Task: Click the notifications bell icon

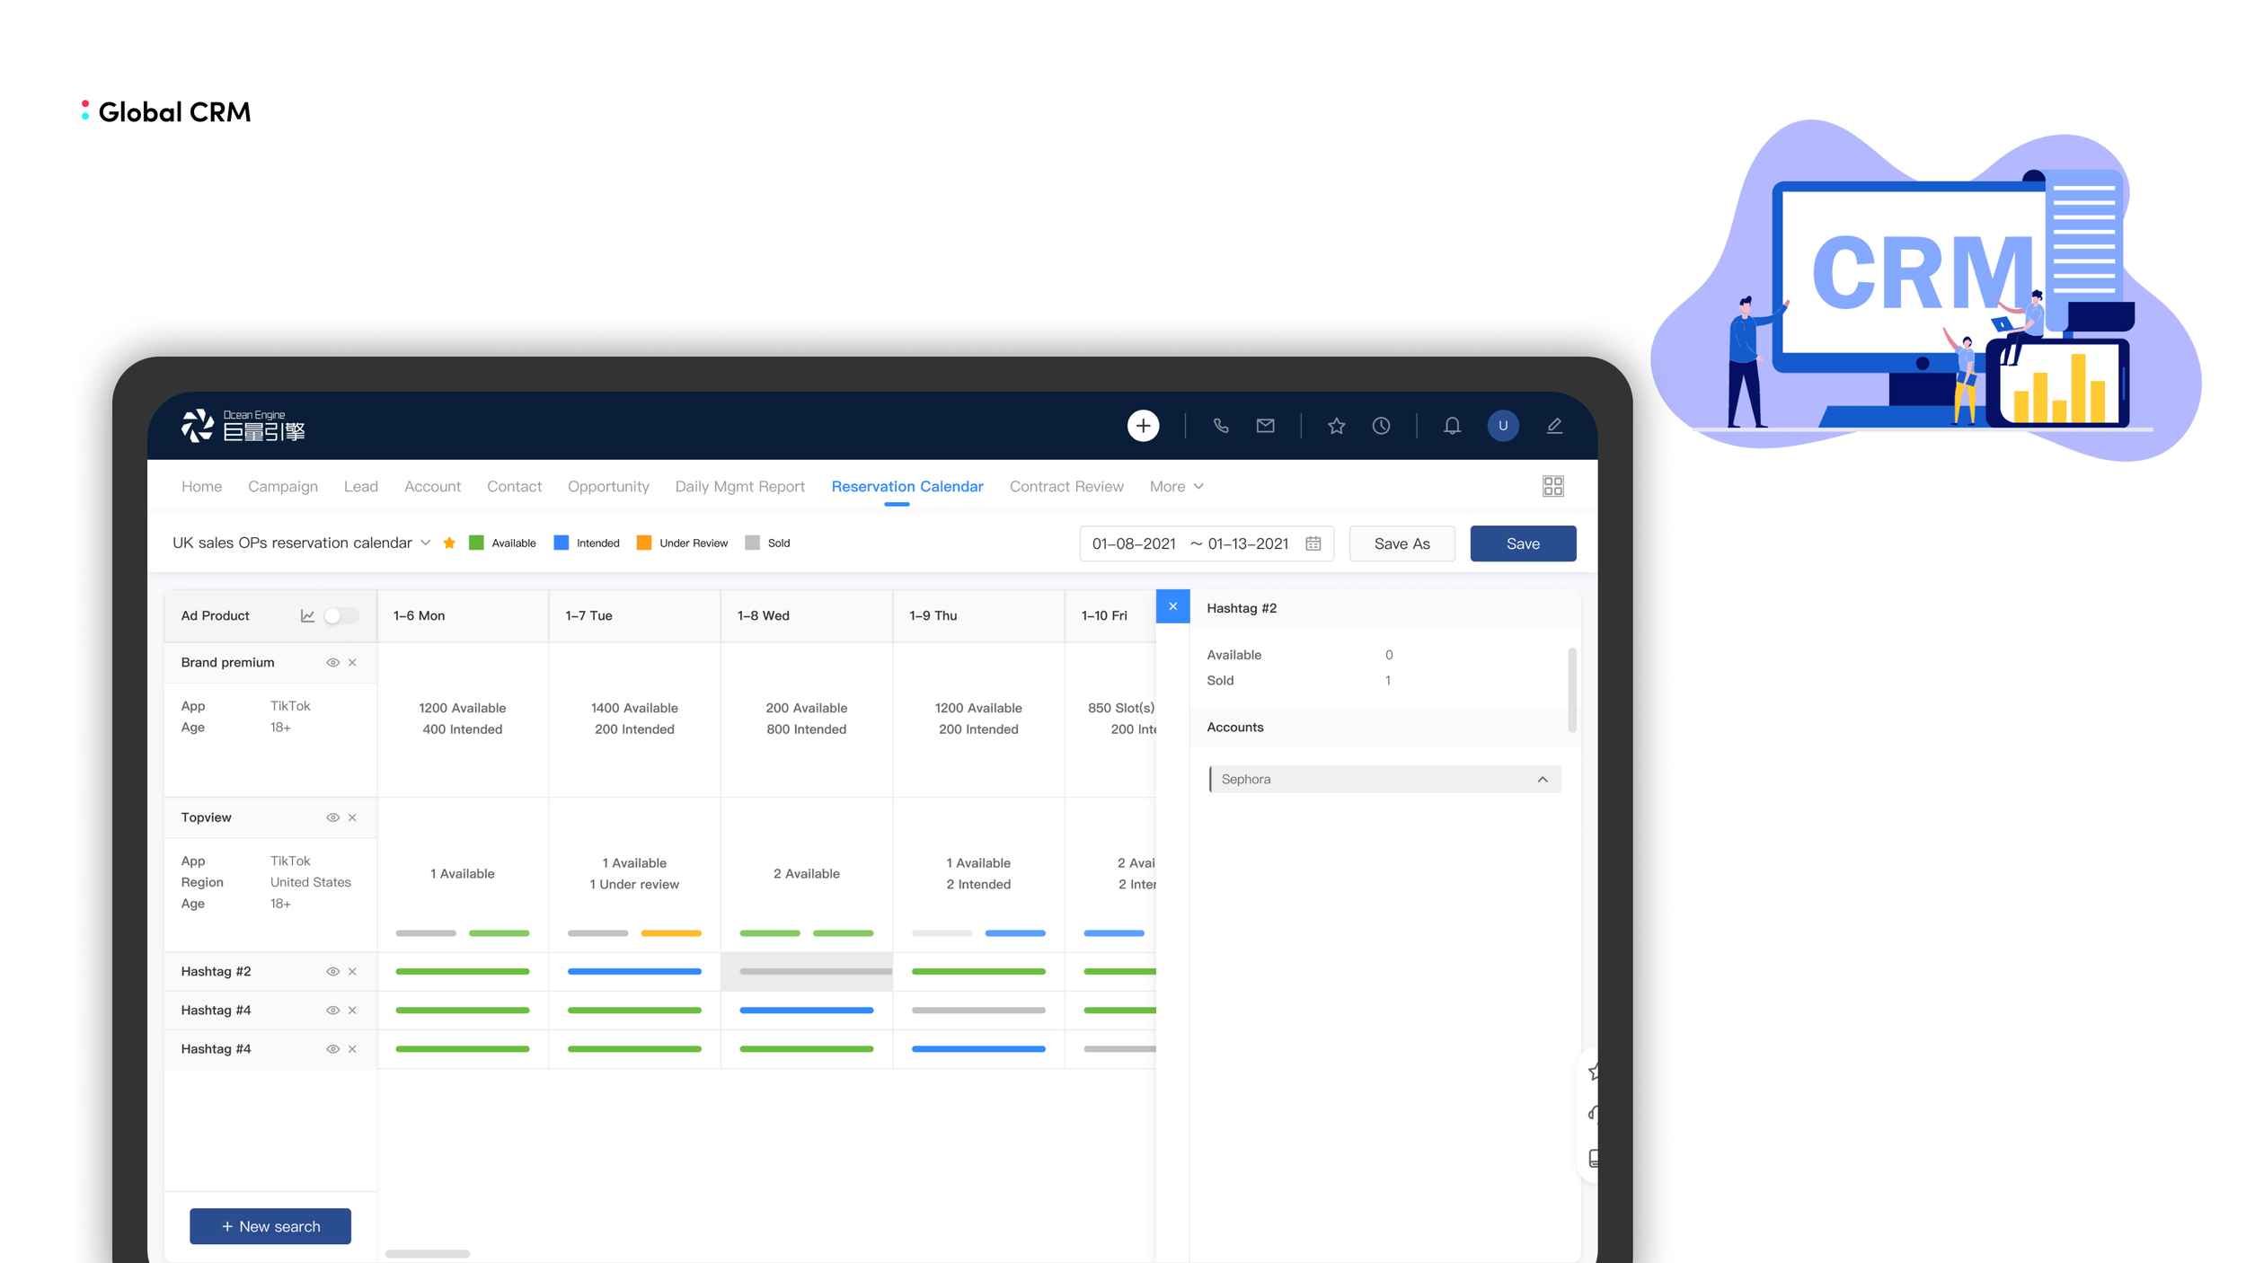Action: (x=1452, y=426)
